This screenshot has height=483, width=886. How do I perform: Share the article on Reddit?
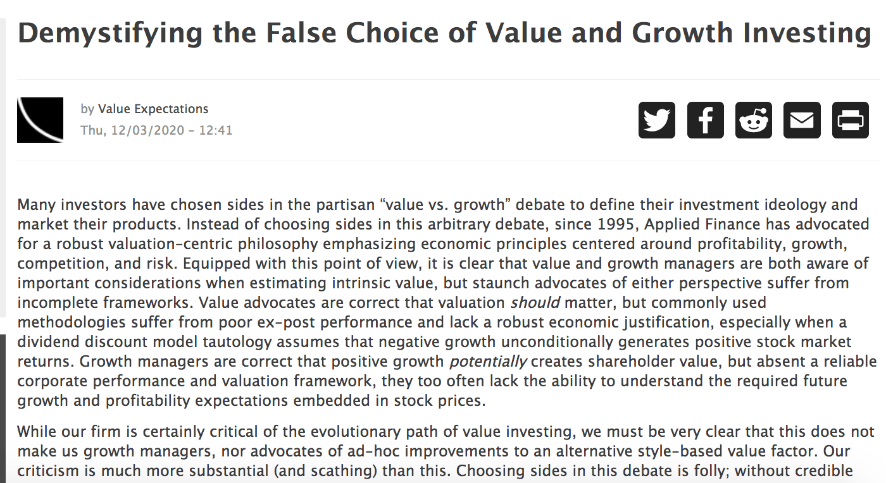point(753,119)
